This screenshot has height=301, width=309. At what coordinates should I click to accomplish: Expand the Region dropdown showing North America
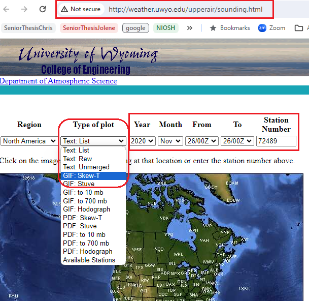[29, 141]
